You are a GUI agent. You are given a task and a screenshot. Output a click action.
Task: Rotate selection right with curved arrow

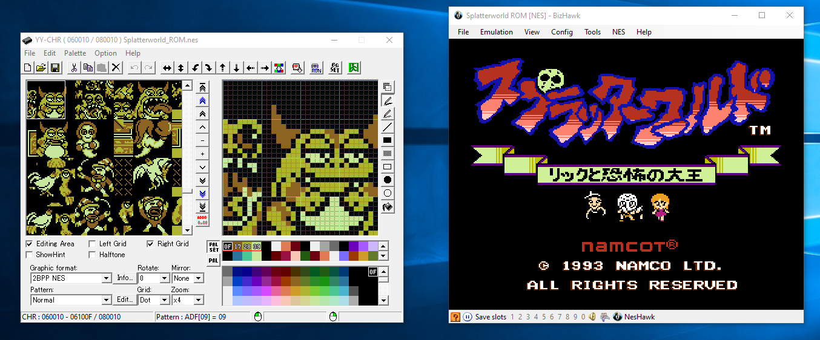click(208, 68)
